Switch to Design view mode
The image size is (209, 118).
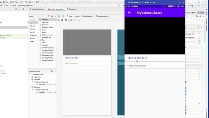tap(201, 13)
